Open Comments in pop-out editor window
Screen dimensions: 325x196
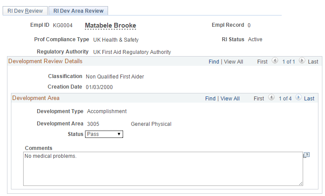click(306, 155)
